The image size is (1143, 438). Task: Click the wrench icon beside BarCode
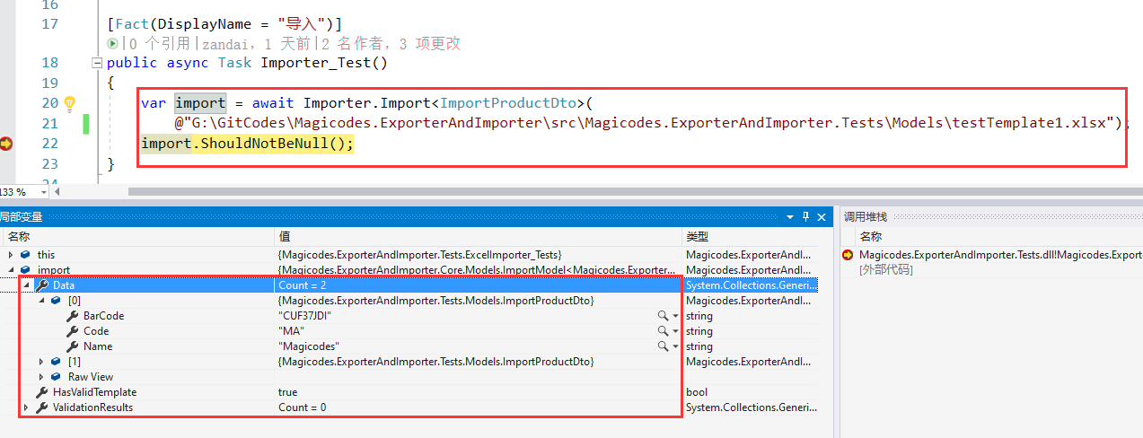(x=72, y=316)
